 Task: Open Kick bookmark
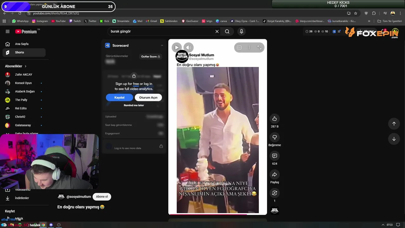[x=104, y=21]
